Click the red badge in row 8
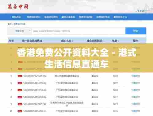The width and height of the screenshot is (153, 116). [x=20, y=97]
